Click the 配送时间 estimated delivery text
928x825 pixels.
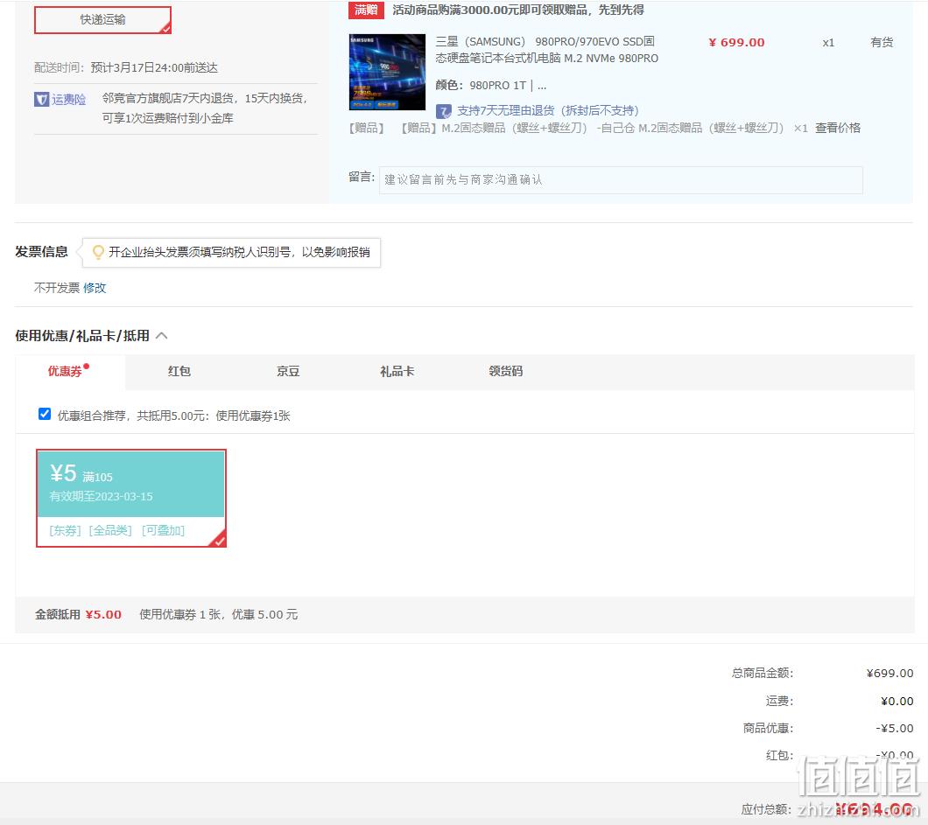[x=126, y=67]
